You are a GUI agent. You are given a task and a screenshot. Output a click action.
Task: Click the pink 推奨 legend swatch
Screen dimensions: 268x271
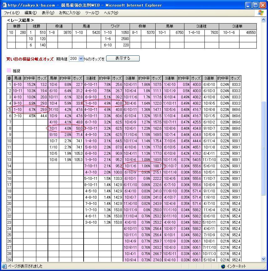pyautogui.click(x=9, y=70)
